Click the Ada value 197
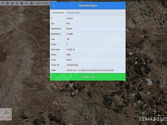Screen dimensions: 167x125 click(x=68, y=39)
